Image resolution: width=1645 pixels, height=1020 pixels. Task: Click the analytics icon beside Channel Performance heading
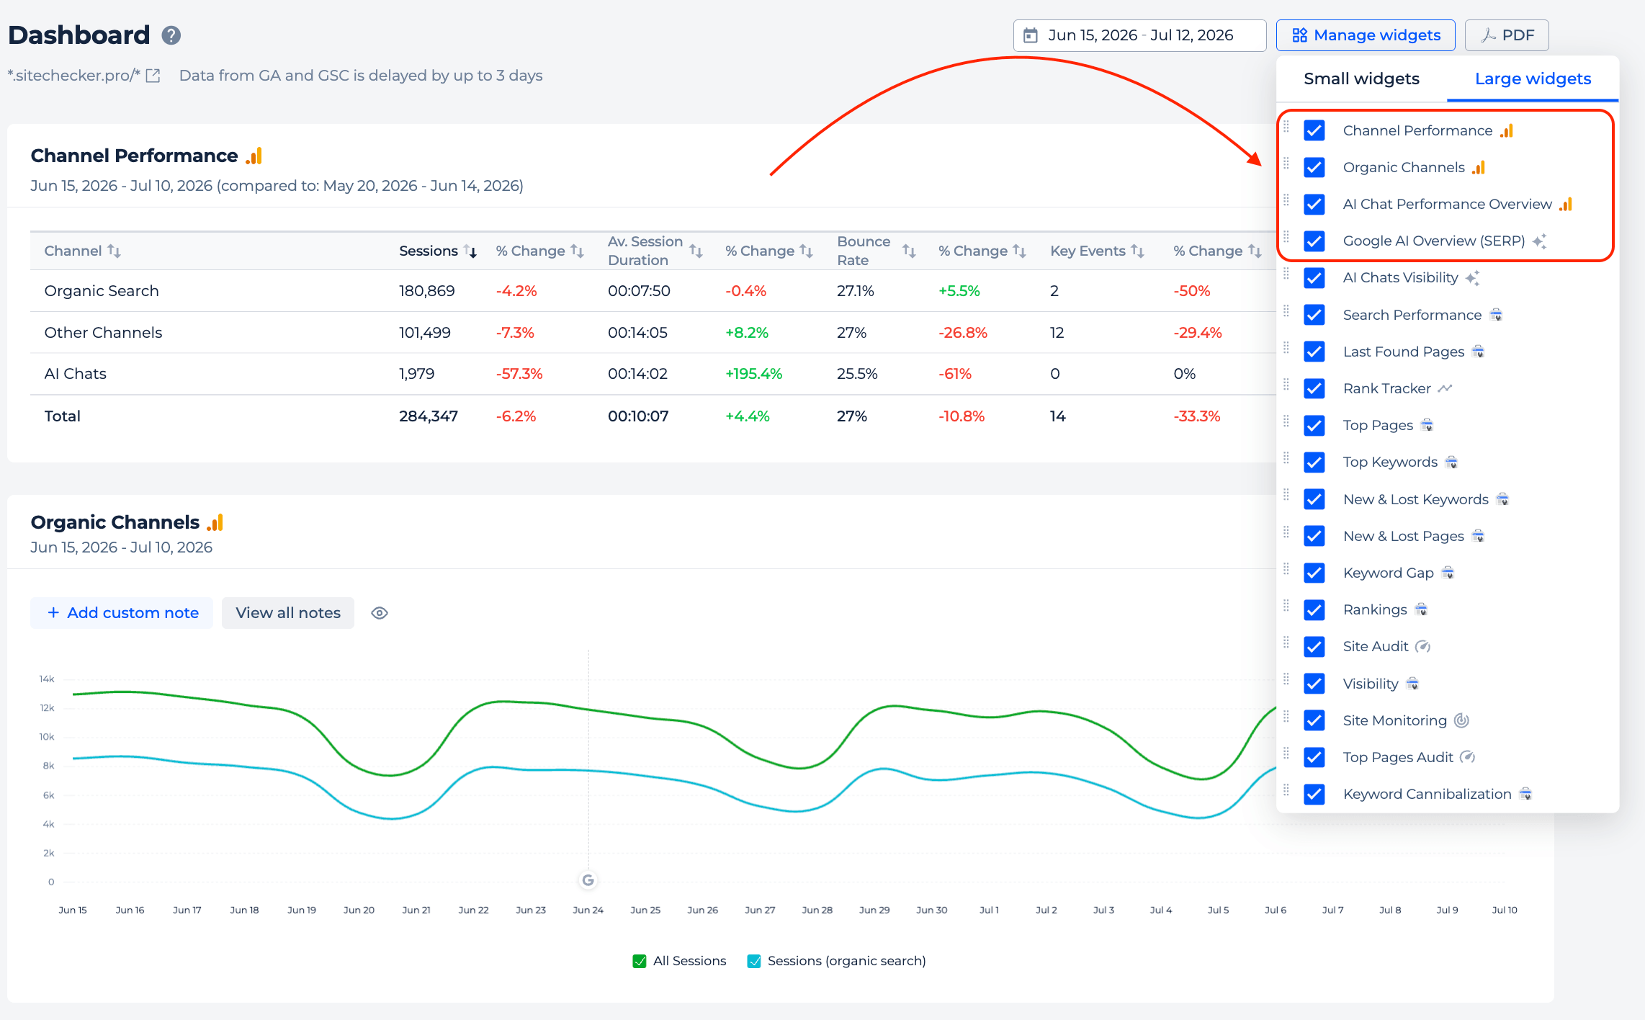click(254, 156)
